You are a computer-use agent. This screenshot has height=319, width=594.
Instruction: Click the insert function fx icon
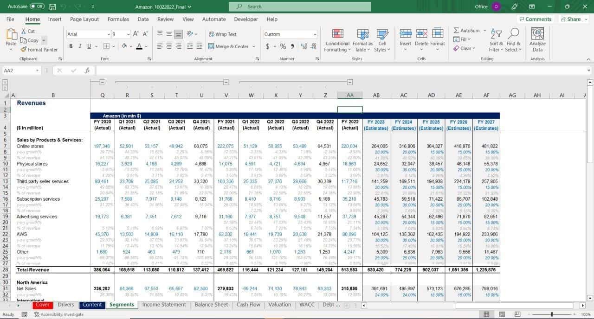pos(87,70)
